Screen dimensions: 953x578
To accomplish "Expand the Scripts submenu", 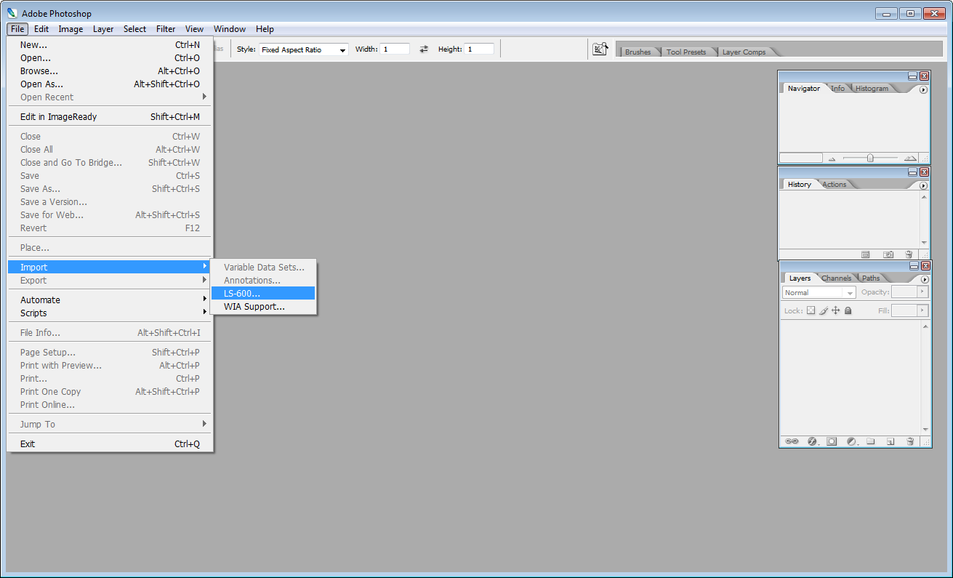I will tap(110, 313).
